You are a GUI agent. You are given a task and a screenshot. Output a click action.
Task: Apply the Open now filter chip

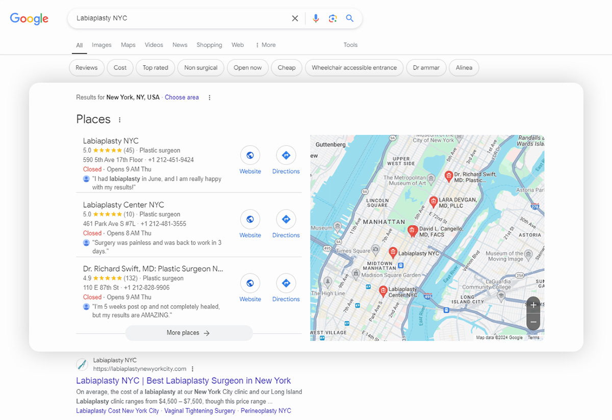pyautogui.click(x=248, y=68)
